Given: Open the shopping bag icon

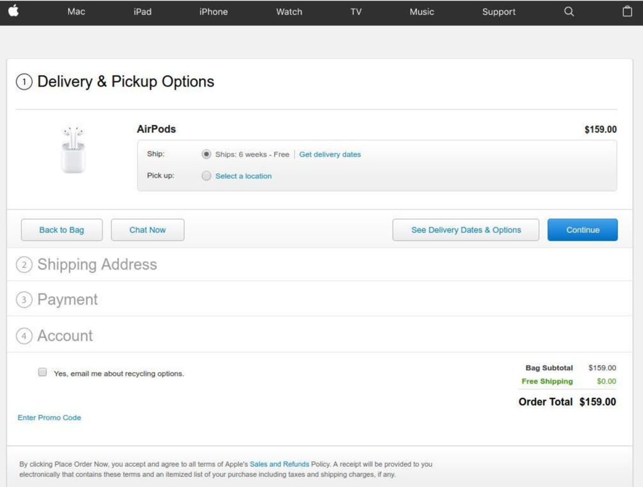Looking at the screenshot, I should point(627,11).
